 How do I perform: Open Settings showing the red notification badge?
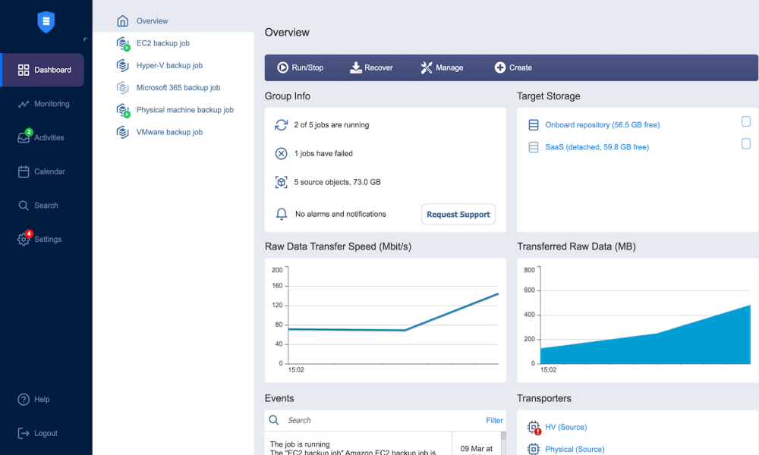click(40, 239)
